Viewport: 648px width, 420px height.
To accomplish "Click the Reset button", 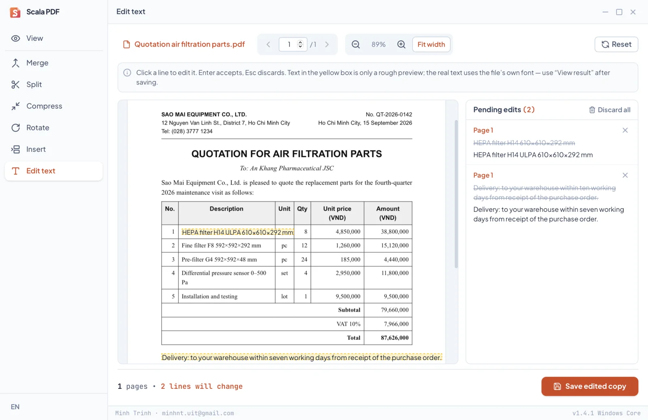I will (x=616, y=45).
